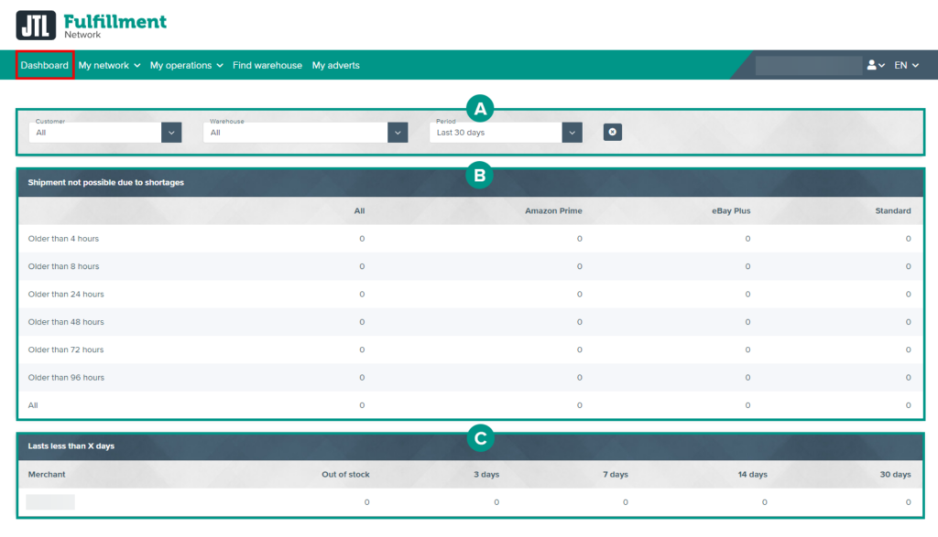Expand the Warehouse dropdown arrow
This screenshot has width=938, height=537.
point(397,133)
